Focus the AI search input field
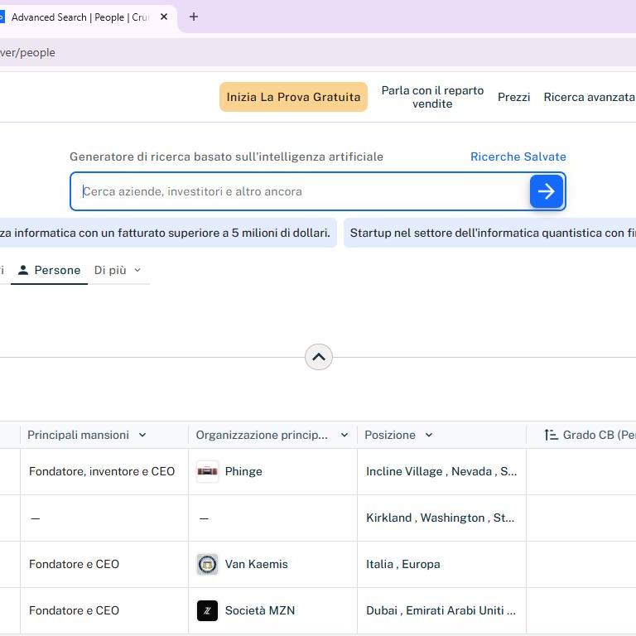The image size is (636, 636). [x=300, y=191]
